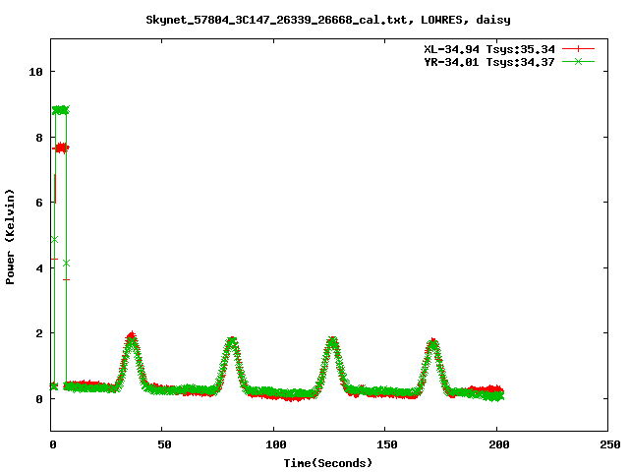Select the legend entry YR-34.01 Tsys:34.37
Viewport: 629px width, 472px height.
[489, 62]
